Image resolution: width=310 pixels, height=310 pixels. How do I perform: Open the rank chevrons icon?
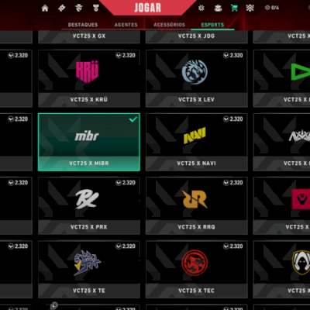[x=250, y=8]
